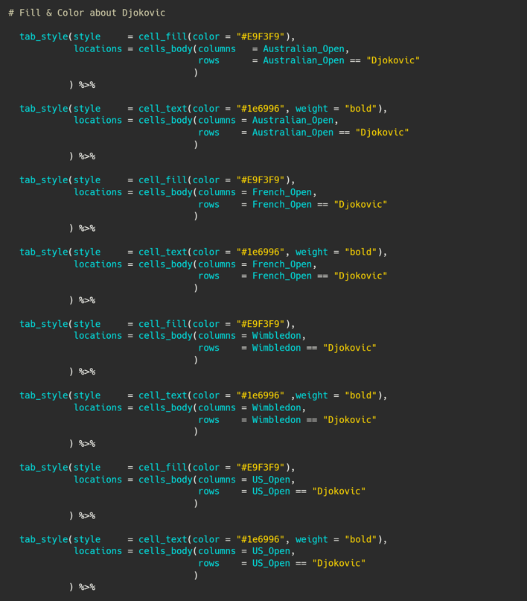
Task: Click "#1e6996" in the US_Open cell_text line
Action: (261, 539)
